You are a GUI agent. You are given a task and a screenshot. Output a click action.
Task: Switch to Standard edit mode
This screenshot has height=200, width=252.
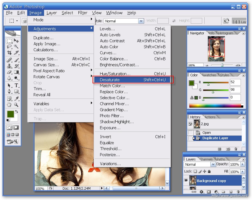9,128
